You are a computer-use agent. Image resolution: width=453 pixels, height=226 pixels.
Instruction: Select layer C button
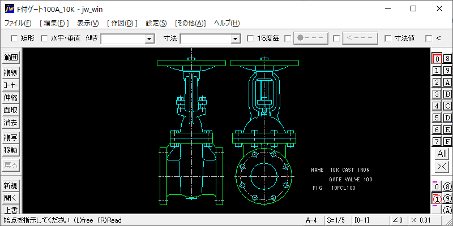click(x=447, y=106)
